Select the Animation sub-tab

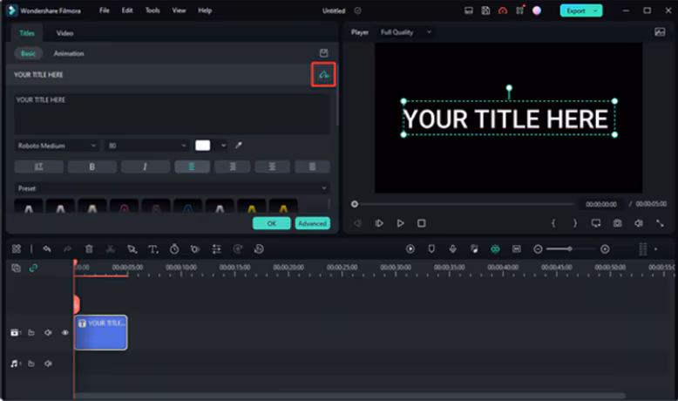tap(69, 53)
